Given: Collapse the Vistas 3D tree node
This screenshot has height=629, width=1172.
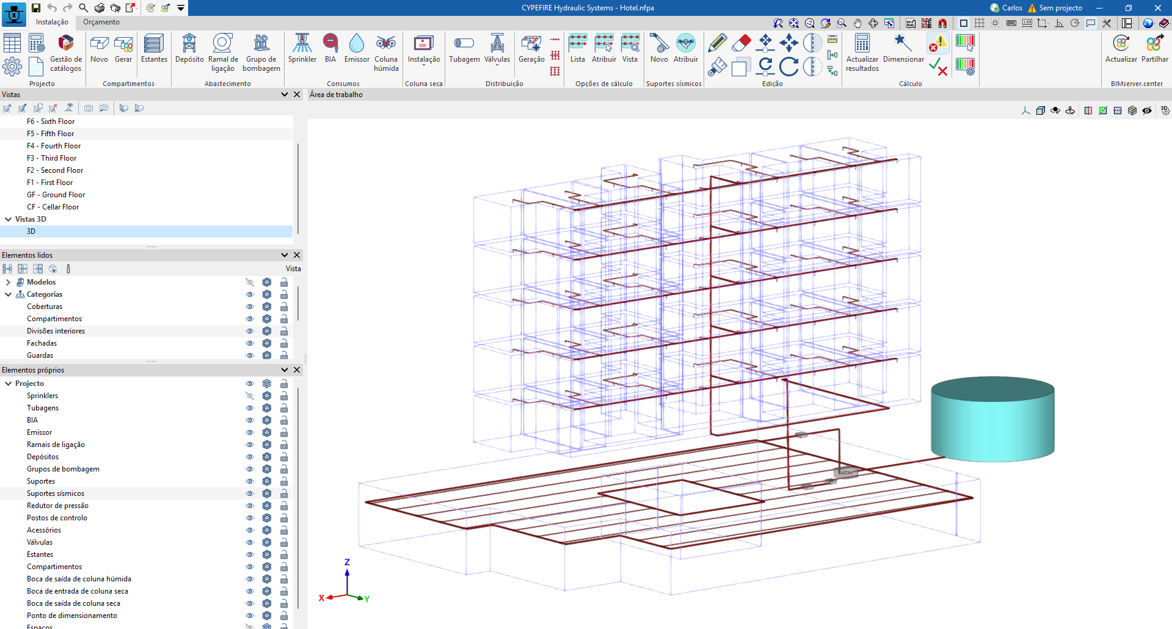Looking at the screenshot, I should point(8,219).
